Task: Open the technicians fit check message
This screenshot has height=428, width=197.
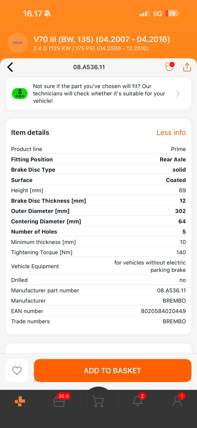Action: point(99,93)
